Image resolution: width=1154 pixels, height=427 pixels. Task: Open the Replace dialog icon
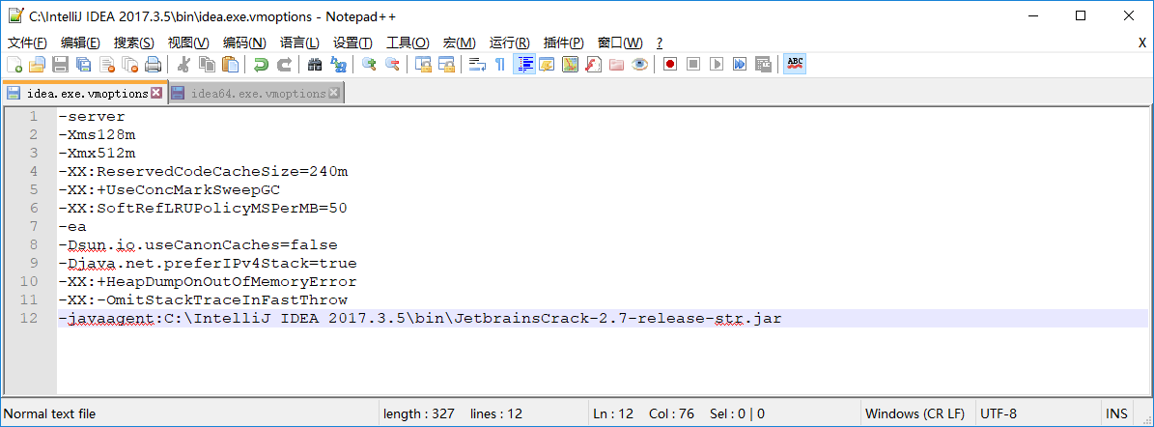coord(339,65)
